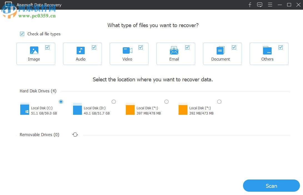Click the Facebook share icon
This screenshot has height=195, width=303.
(x=250, y=5)
